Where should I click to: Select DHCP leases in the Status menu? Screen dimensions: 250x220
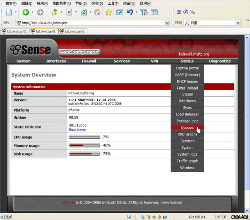click(187, 81)
